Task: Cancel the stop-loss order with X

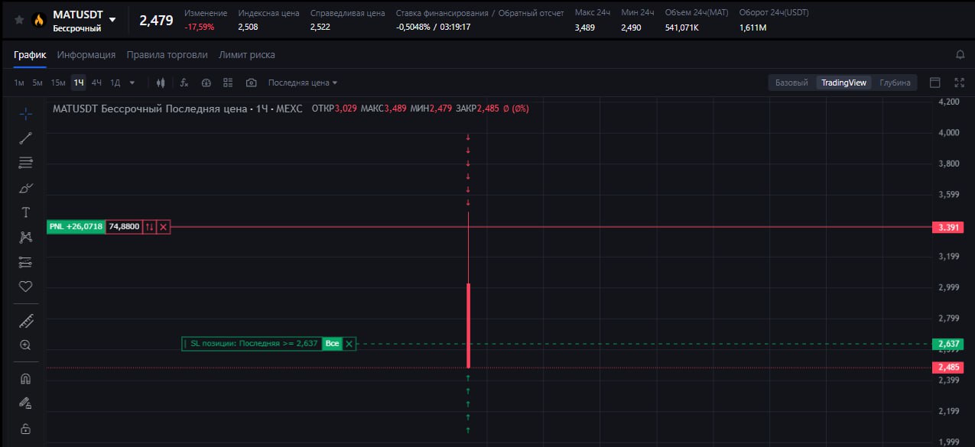Action: click(349, 344)
